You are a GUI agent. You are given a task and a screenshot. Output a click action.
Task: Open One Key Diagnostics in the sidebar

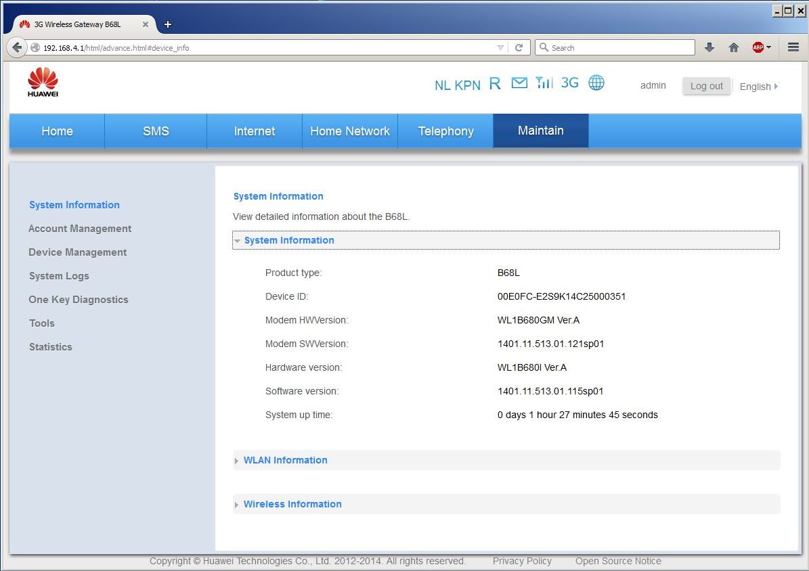pos(79,300)
